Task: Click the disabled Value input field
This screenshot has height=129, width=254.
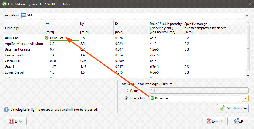Action: click(x=199, y=91)
